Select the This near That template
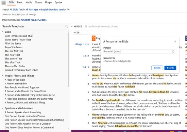Screen dimensions: 187x132 (12, 55)
